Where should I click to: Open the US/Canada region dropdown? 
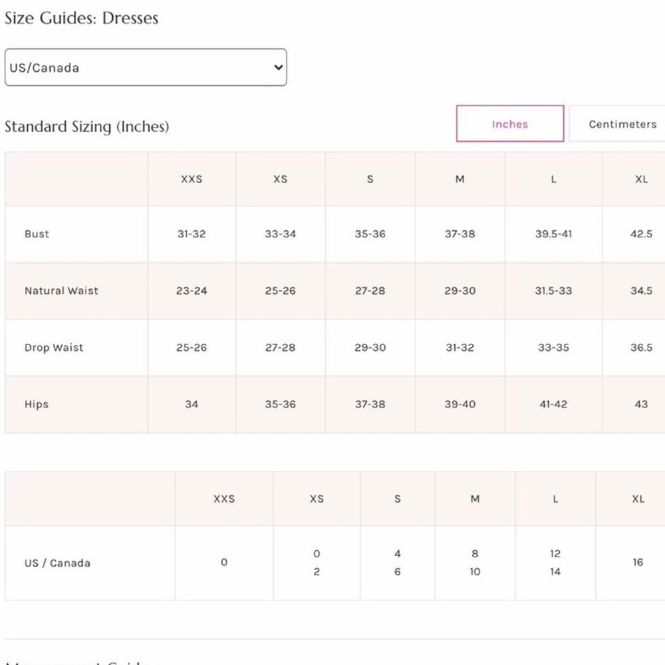146,67
